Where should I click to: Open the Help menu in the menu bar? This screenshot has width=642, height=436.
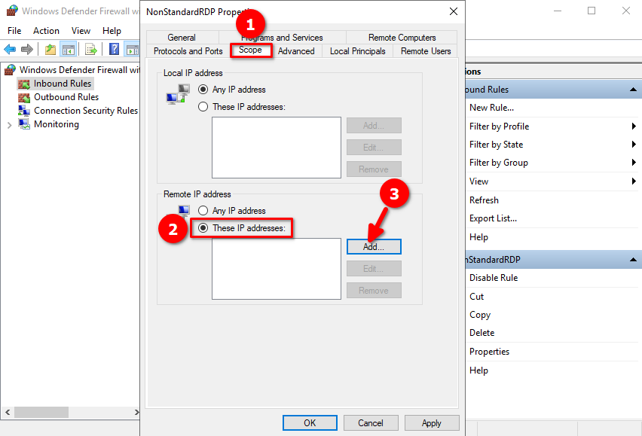112,31
